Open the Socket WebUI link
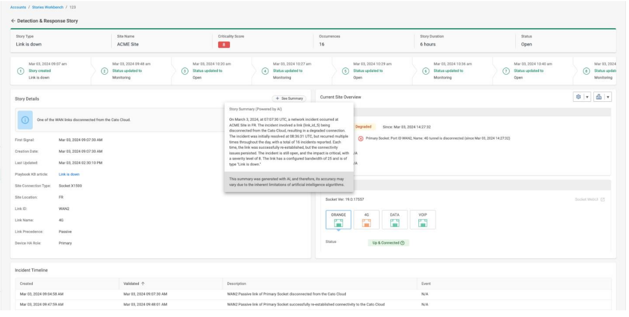The image size is (629, 317). tap(586, 199)
